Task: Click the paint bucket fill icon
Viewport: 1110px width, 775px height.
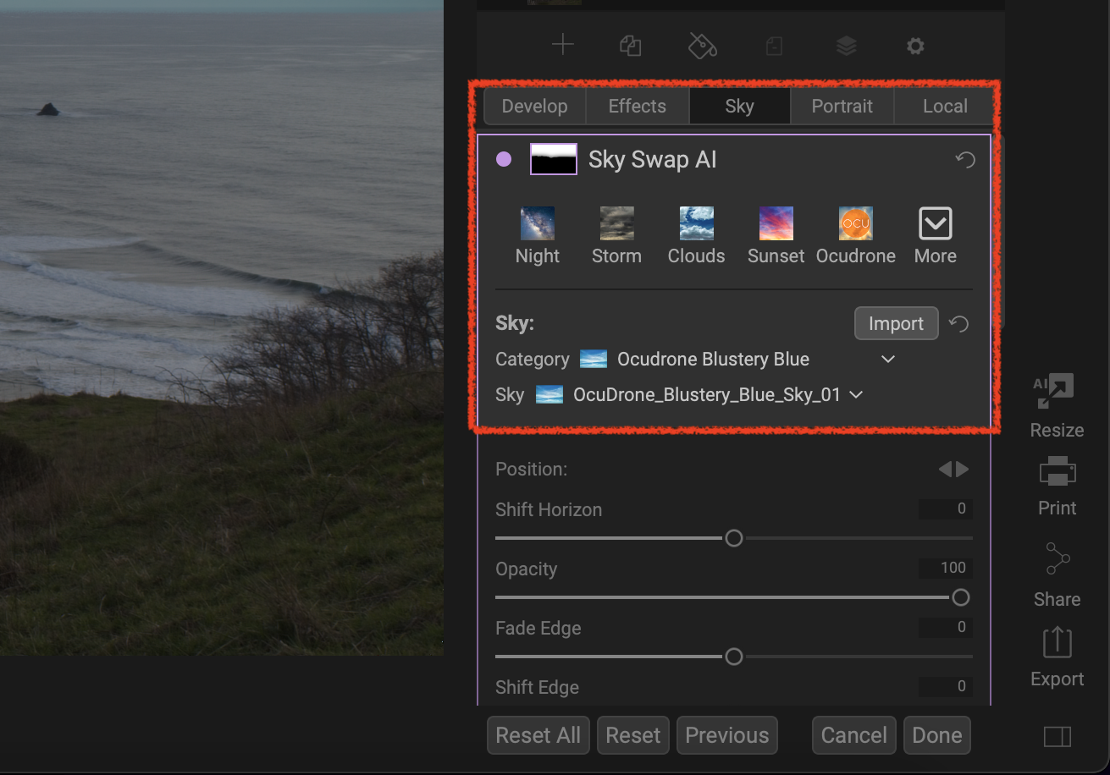Action: [703, 46]
